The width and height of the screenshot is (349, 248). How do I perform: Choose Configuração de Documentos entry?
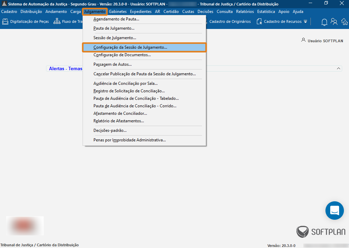pos(144,55)
